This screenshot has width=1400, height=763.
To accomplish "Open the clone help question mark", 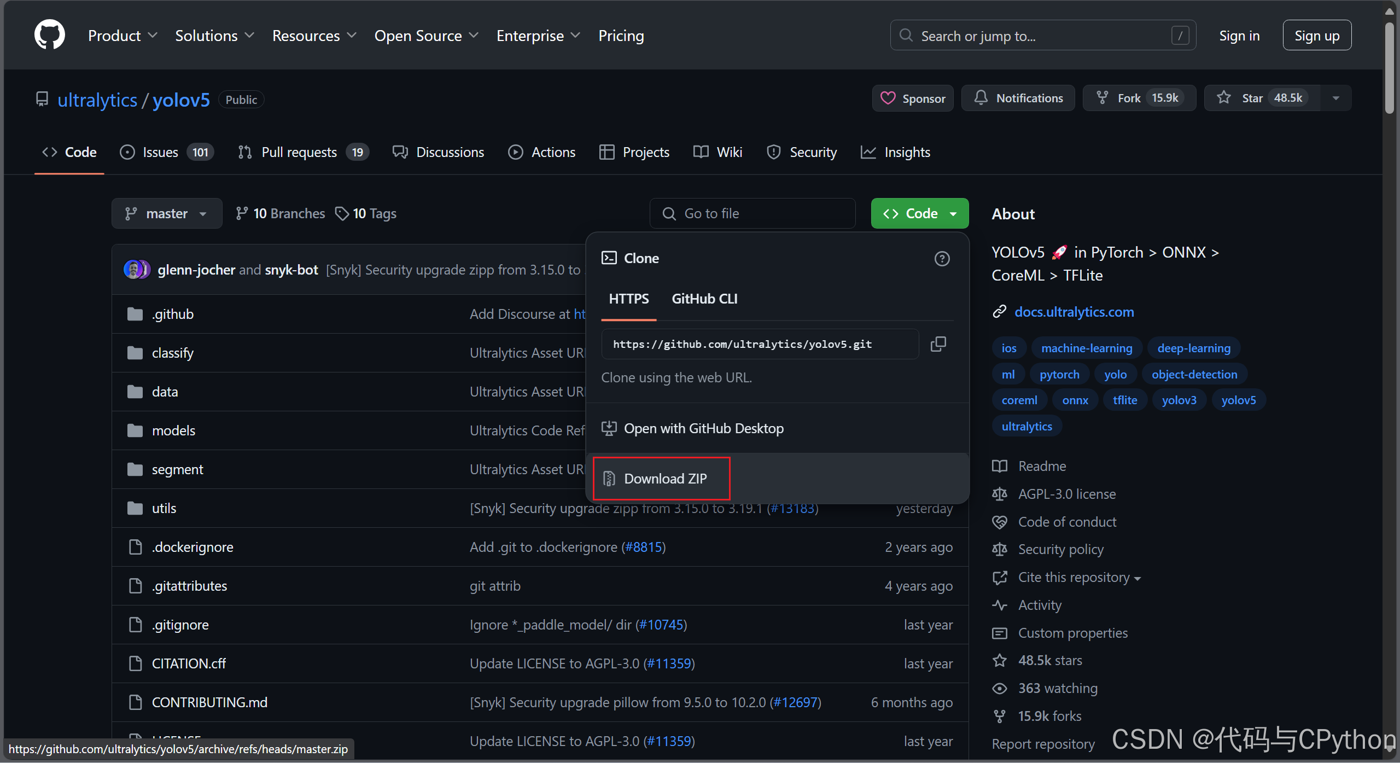I will (x=942, y=259).
